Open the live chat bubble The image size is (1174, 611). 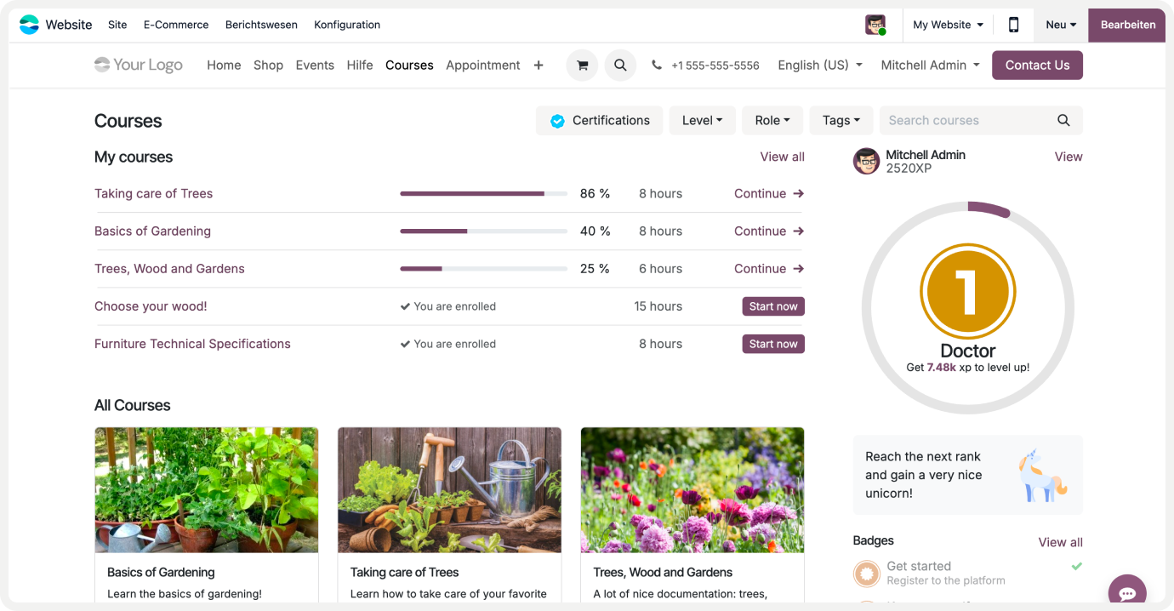point(1127,592)
